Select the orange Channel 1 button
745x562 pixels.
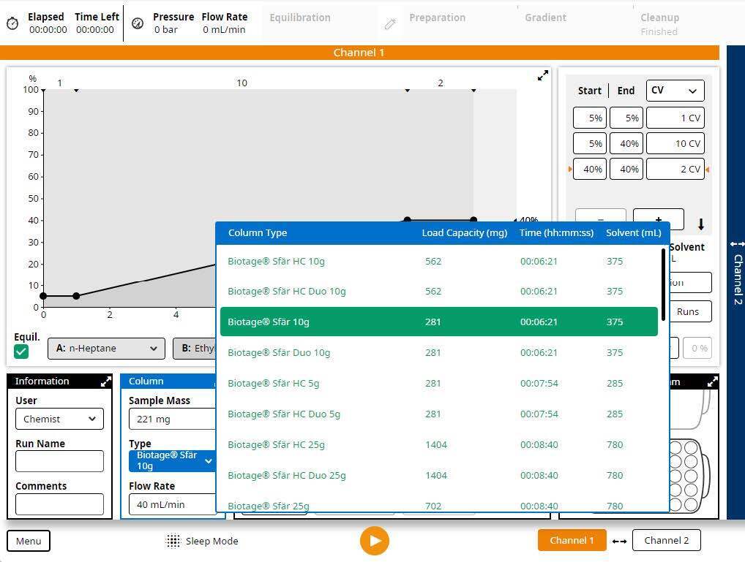tap(572, 541)
